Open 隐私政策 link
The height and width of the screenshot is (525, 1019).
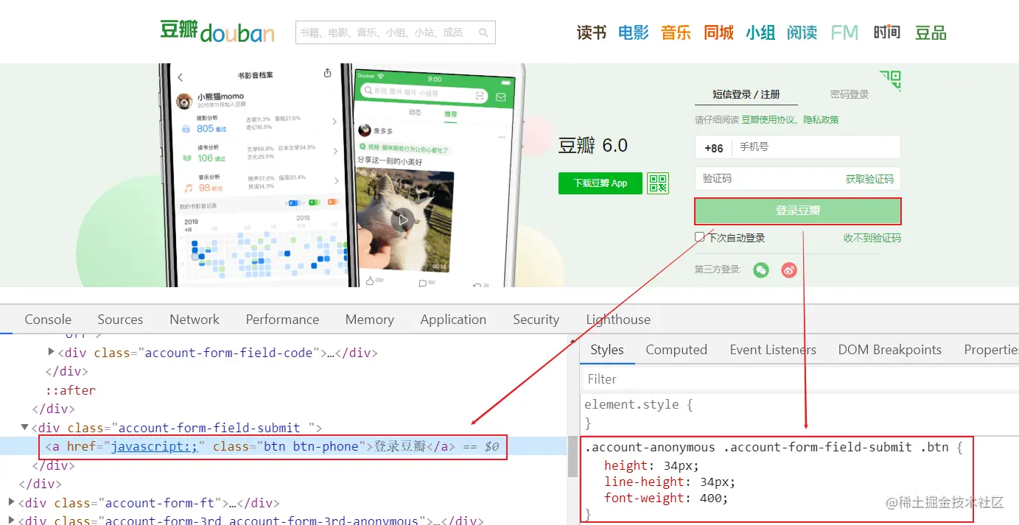click(822, 119)
